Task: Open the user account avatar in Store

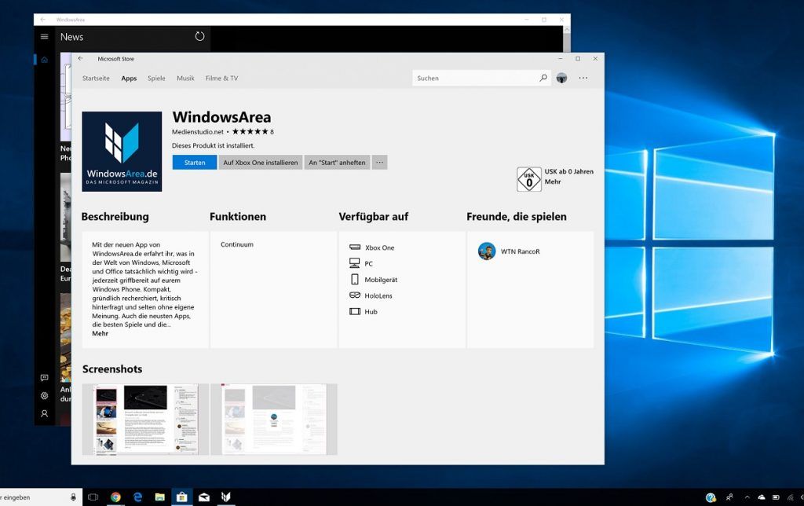Action: click(x=562, y=78)
